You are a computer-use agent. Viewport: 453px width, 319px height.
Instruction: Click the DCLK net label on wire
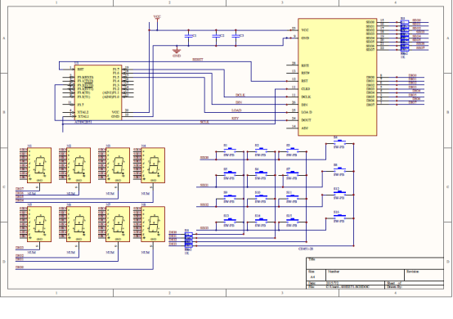[240, 95]
